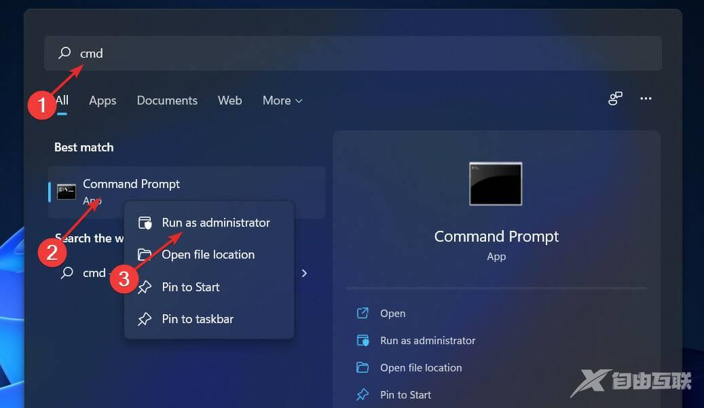Screen dimensions: 704x408
Task: Expand the More dropdown
Action: click(282, 100)
